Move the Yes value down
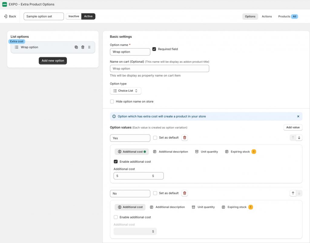The width and height of the screenshot is (310, 243). pos(299,138)
